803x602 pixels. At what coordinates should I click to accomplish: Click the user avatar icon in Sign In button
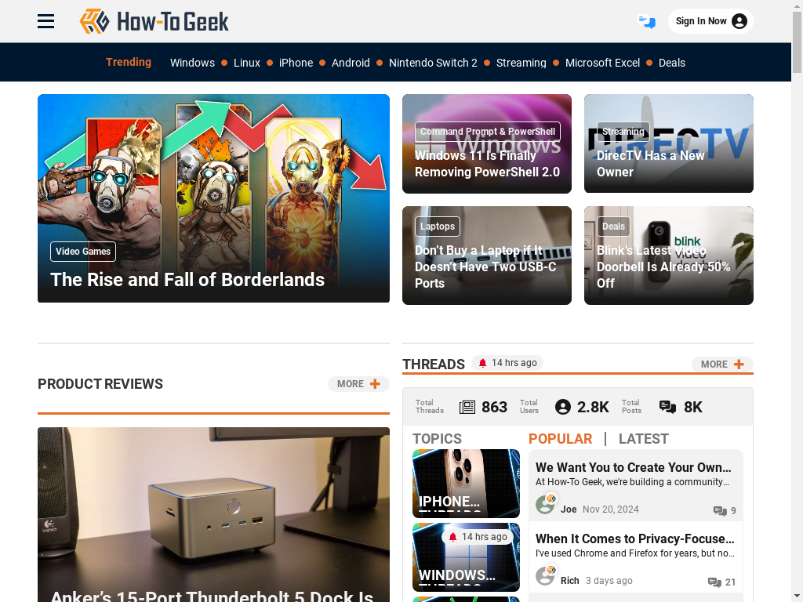coord(739,21)
